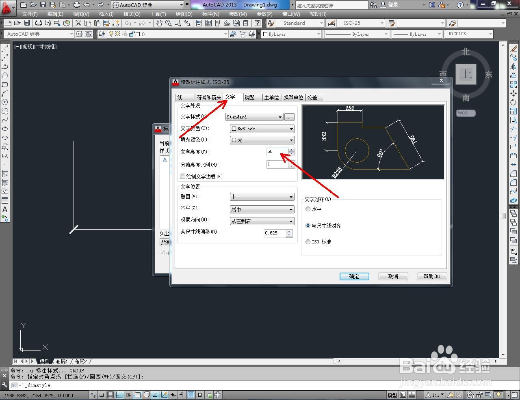This screenshot has width=520, height=400.
Task: Decrease 从尺寸线偏移 with the down spinner
Action: click(289, 235)
